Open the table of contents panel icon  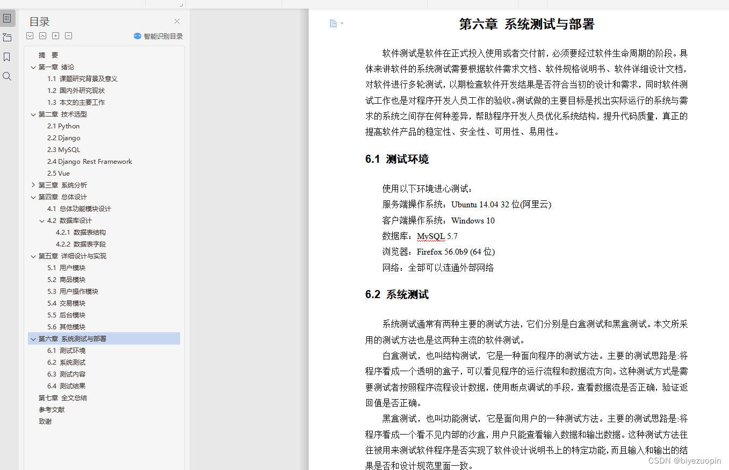(x=7, y=18)
